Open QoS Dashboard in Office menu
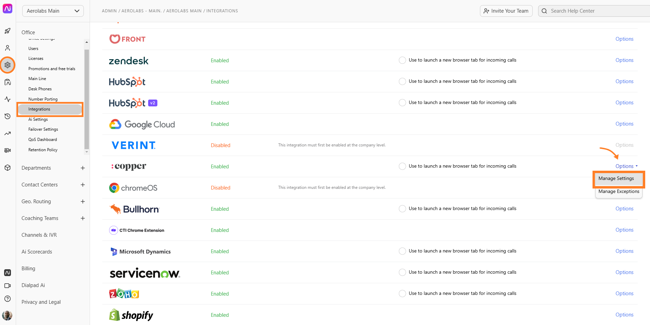The width and height of the screenshot is (650, 325). pyautogui.click(x=42, y=140)
